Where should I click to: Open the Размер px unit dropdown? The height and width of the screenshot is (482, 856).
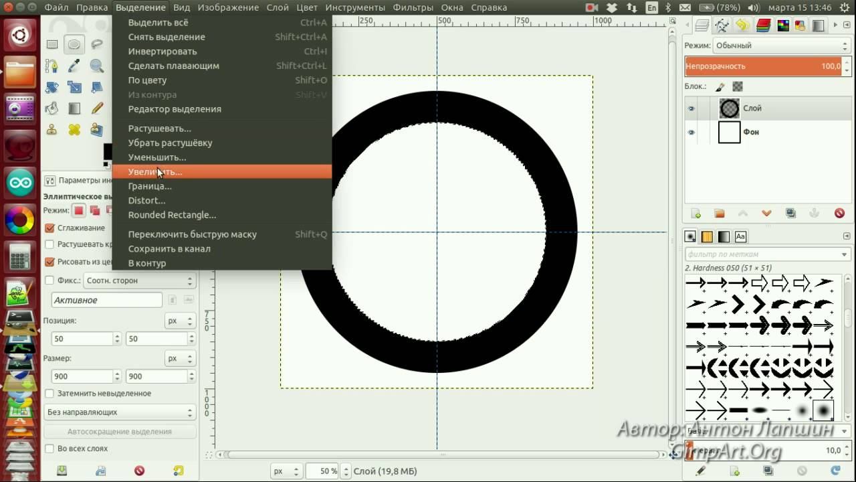pyautogui.click(x=181, y=358)
